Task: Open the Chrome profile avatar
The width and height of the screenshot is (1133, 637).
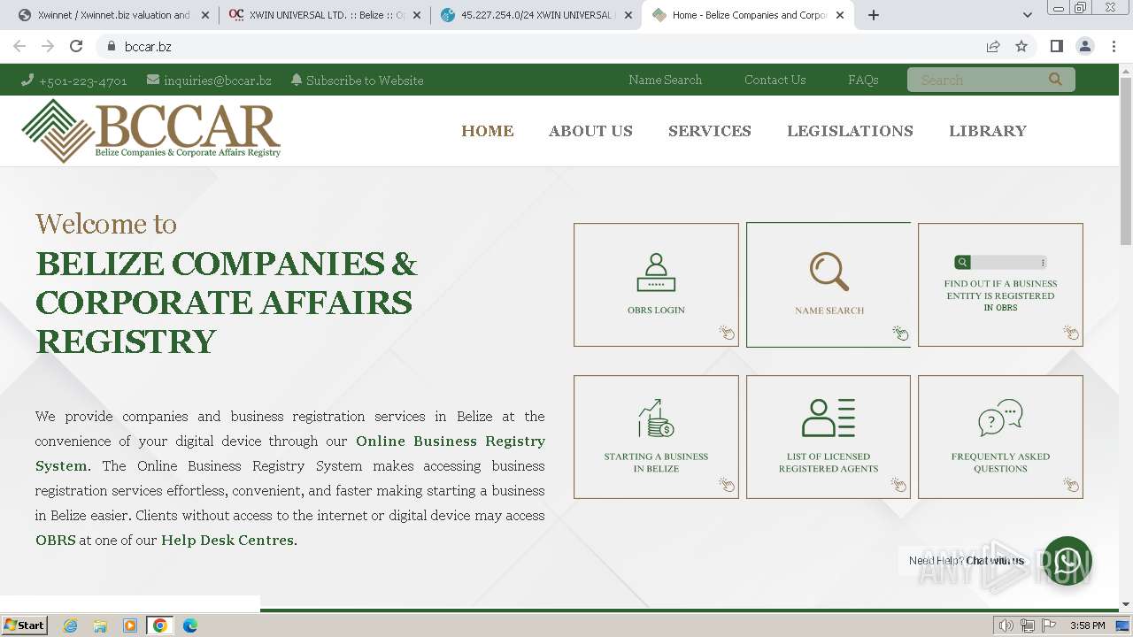Action: tap(1084, 47)
